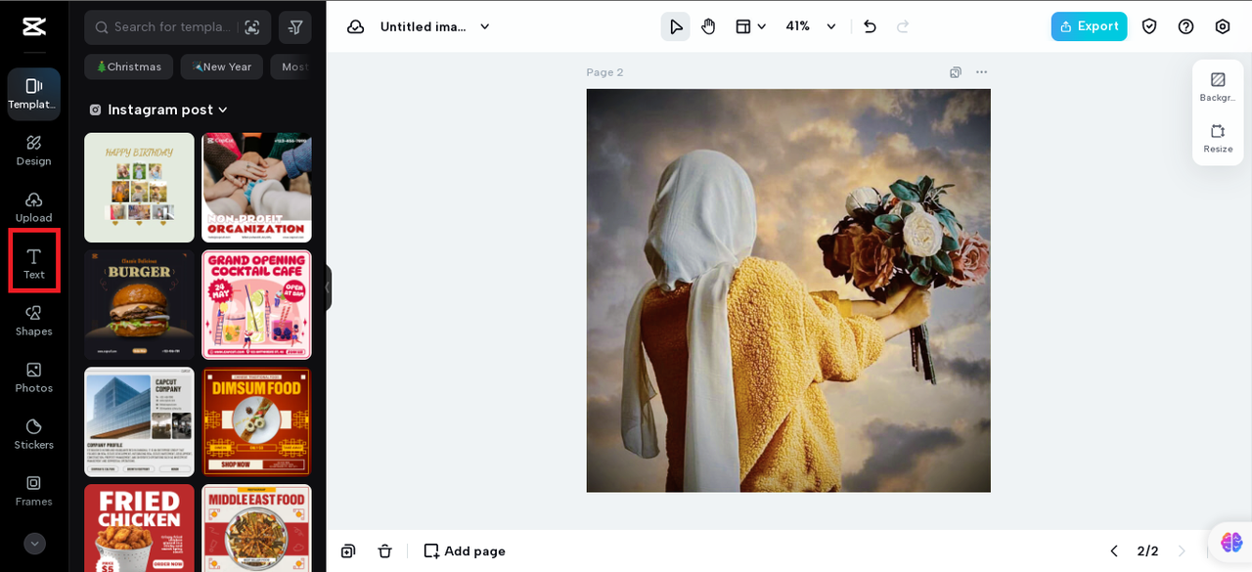Open the Background panel button
The image size is (1252, 572).
(1218, 86)
